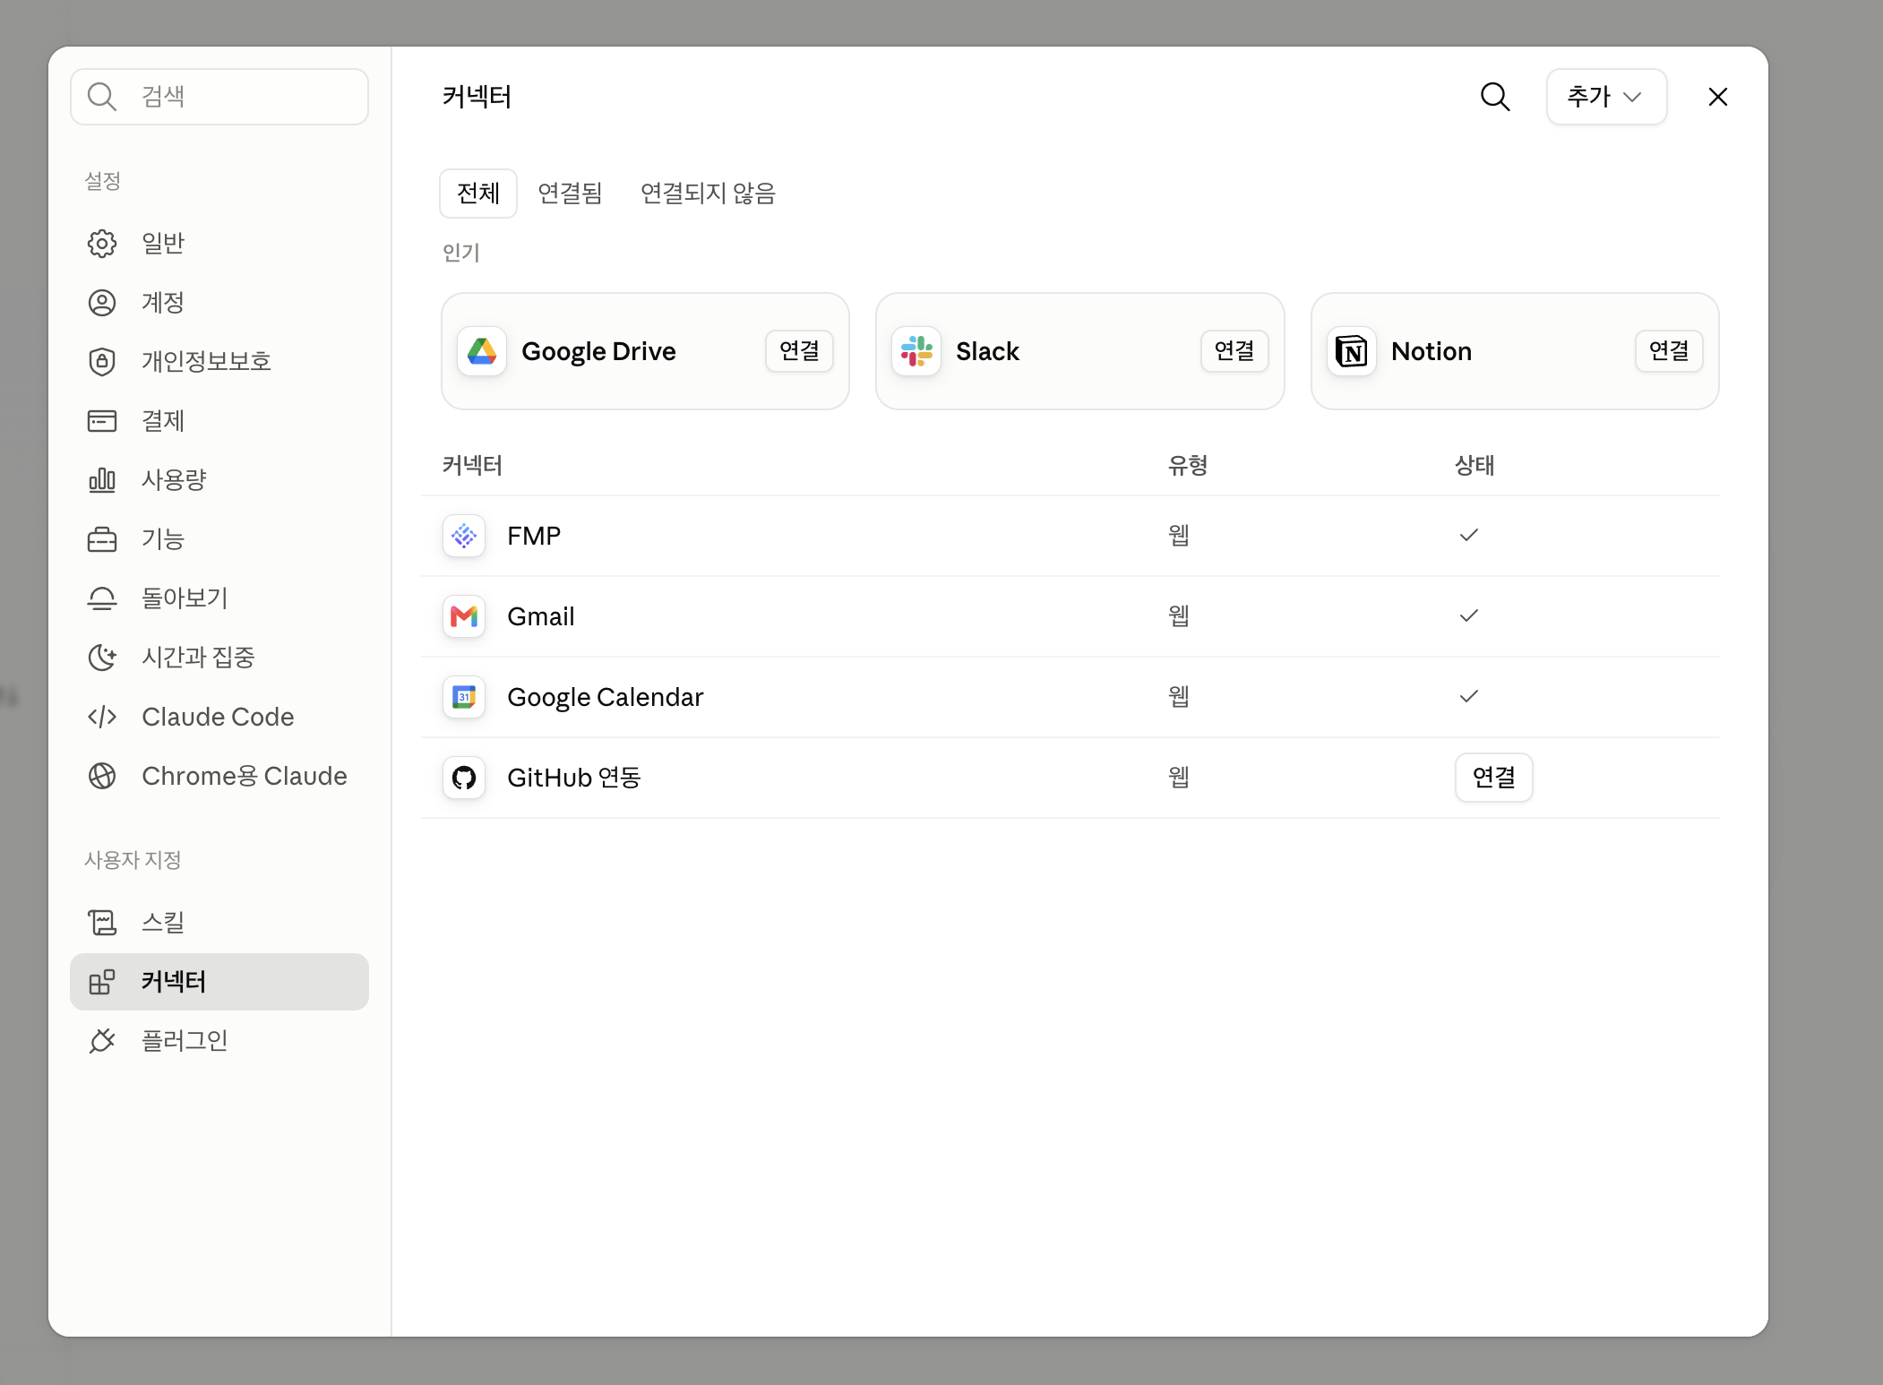Switch to the 연결되지 않음 tab
The height and width of the screenshot is (1385, 1883).
(x=708, y=194)
